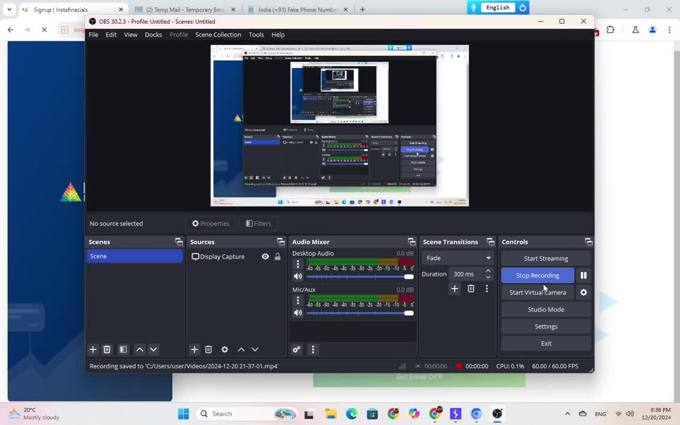
Task: Toggle power button beside English label
Action: tap(522, 8)
